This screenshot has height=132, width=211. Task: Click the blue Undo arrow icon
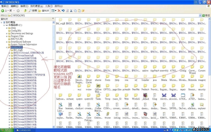[63, 11]
